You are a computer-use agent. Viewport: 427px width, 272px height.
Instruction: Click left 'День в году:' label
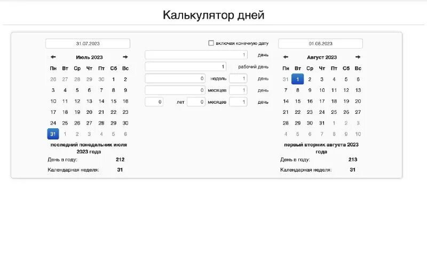point(62,159)
